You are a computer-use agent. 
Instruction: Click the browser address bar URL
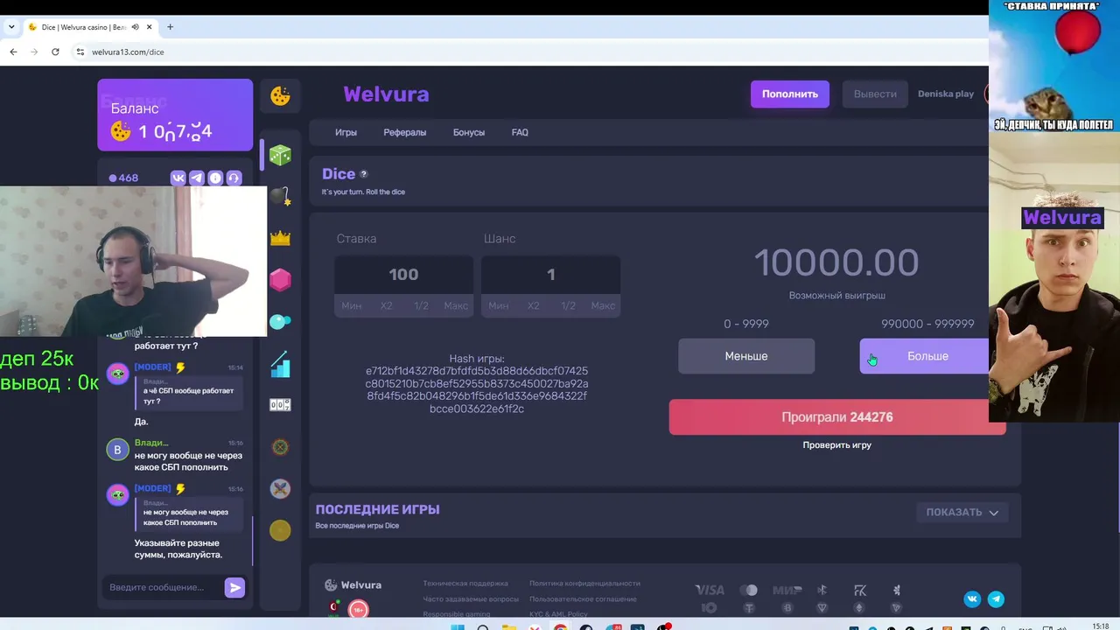pos(128,52)
